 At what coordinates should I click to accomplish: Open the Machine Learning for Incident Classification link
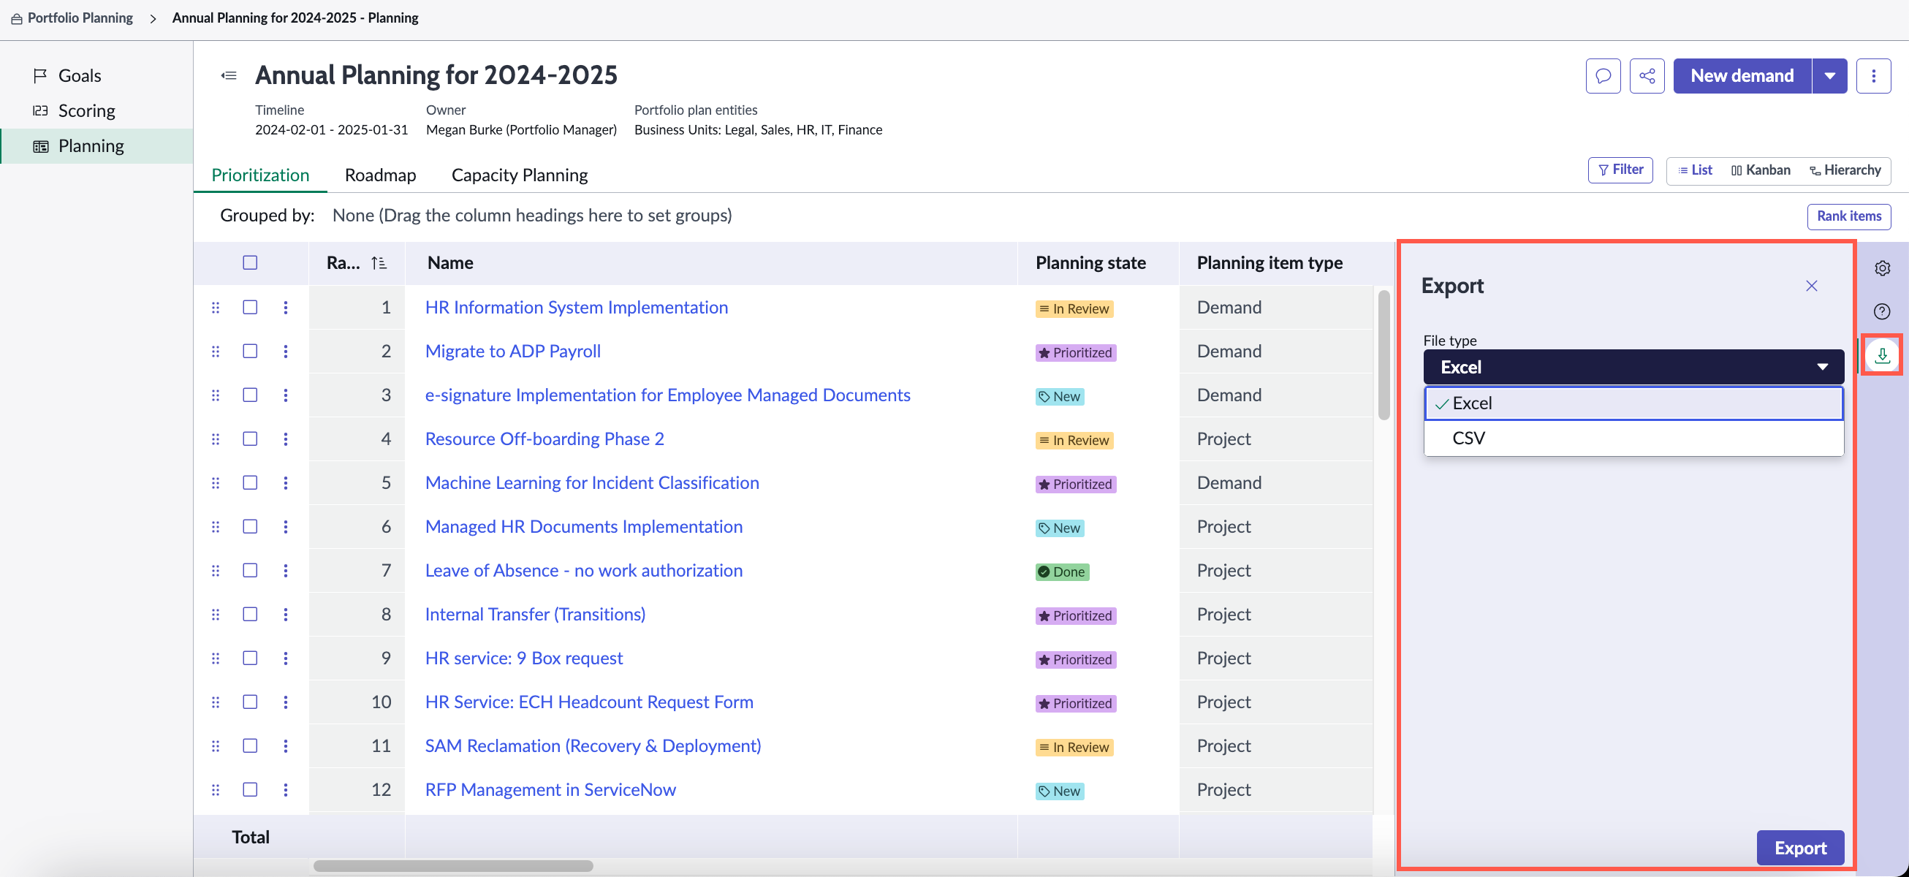[x=591, y=482]
